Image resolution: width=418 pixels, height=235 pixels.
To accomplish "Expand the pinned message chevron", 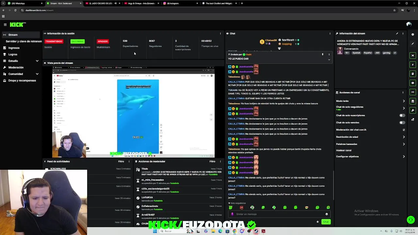I will point(329,60).
